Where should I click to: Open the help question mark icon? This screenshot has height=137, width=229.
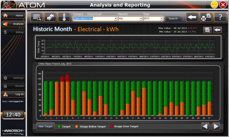220,17
